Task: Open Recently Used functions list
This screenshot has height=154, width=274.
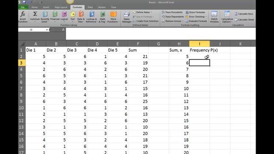Action: click(45, 17)
